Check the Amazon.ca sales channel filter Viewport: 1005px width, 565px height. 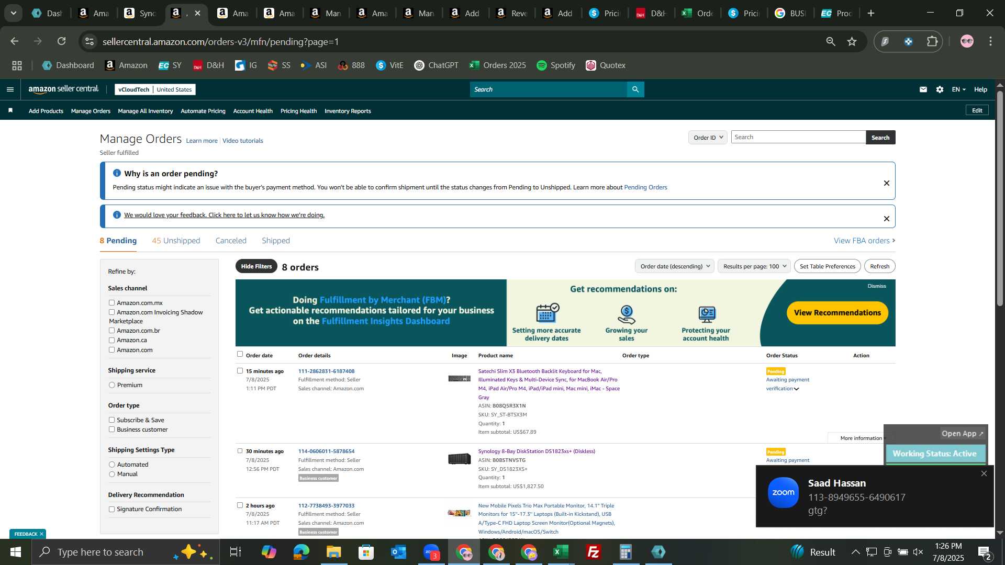coord(111,340)
